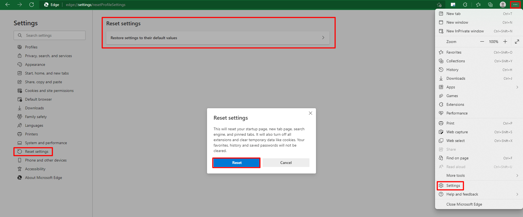Open the profile avatar icon
The image size is (523, 217).
click(x=503, y=5)
